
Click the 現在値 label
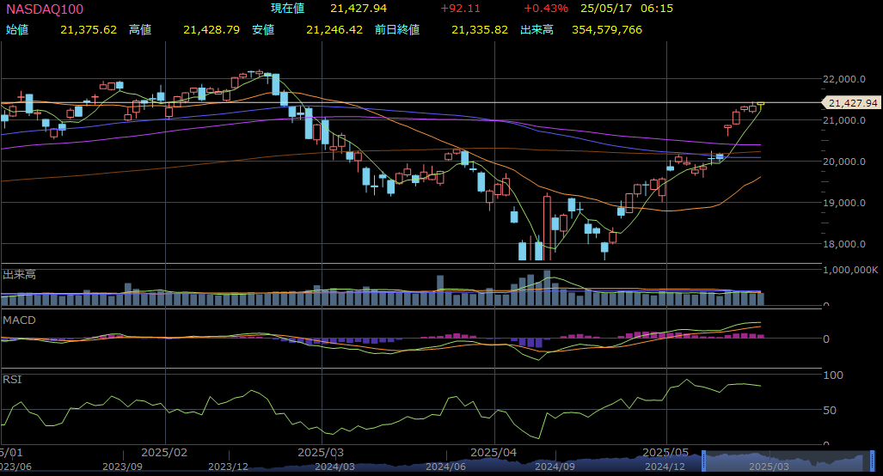tap(287, 9)
